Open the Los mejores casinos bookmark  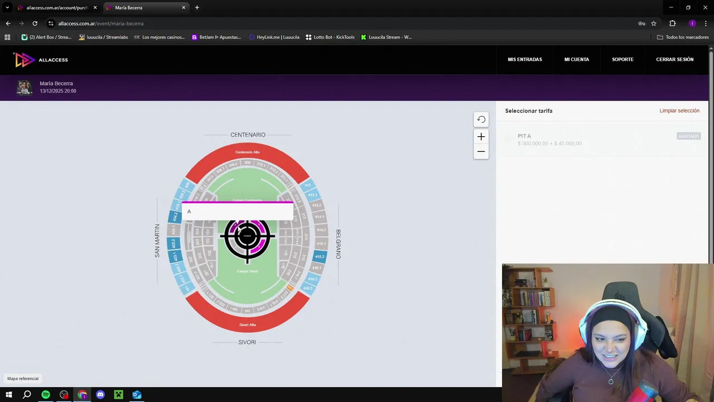click(159, 37)
